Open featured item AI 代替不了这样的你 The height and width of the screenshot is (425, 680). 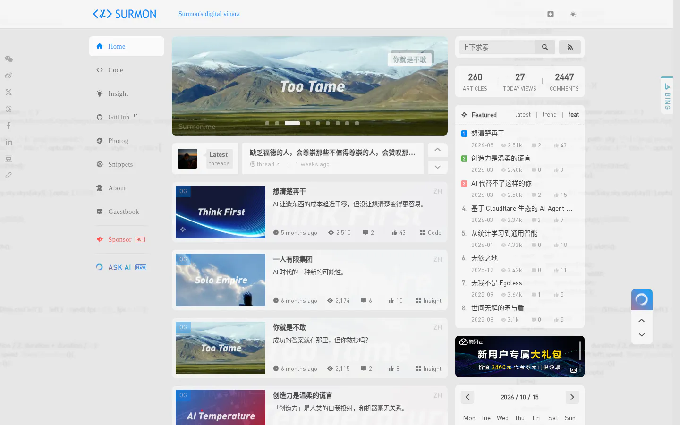point(501,183)
